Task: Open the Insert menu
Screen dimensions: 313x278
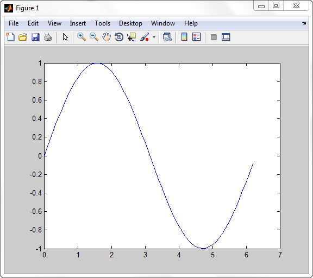Action: [x=78, y=23]
